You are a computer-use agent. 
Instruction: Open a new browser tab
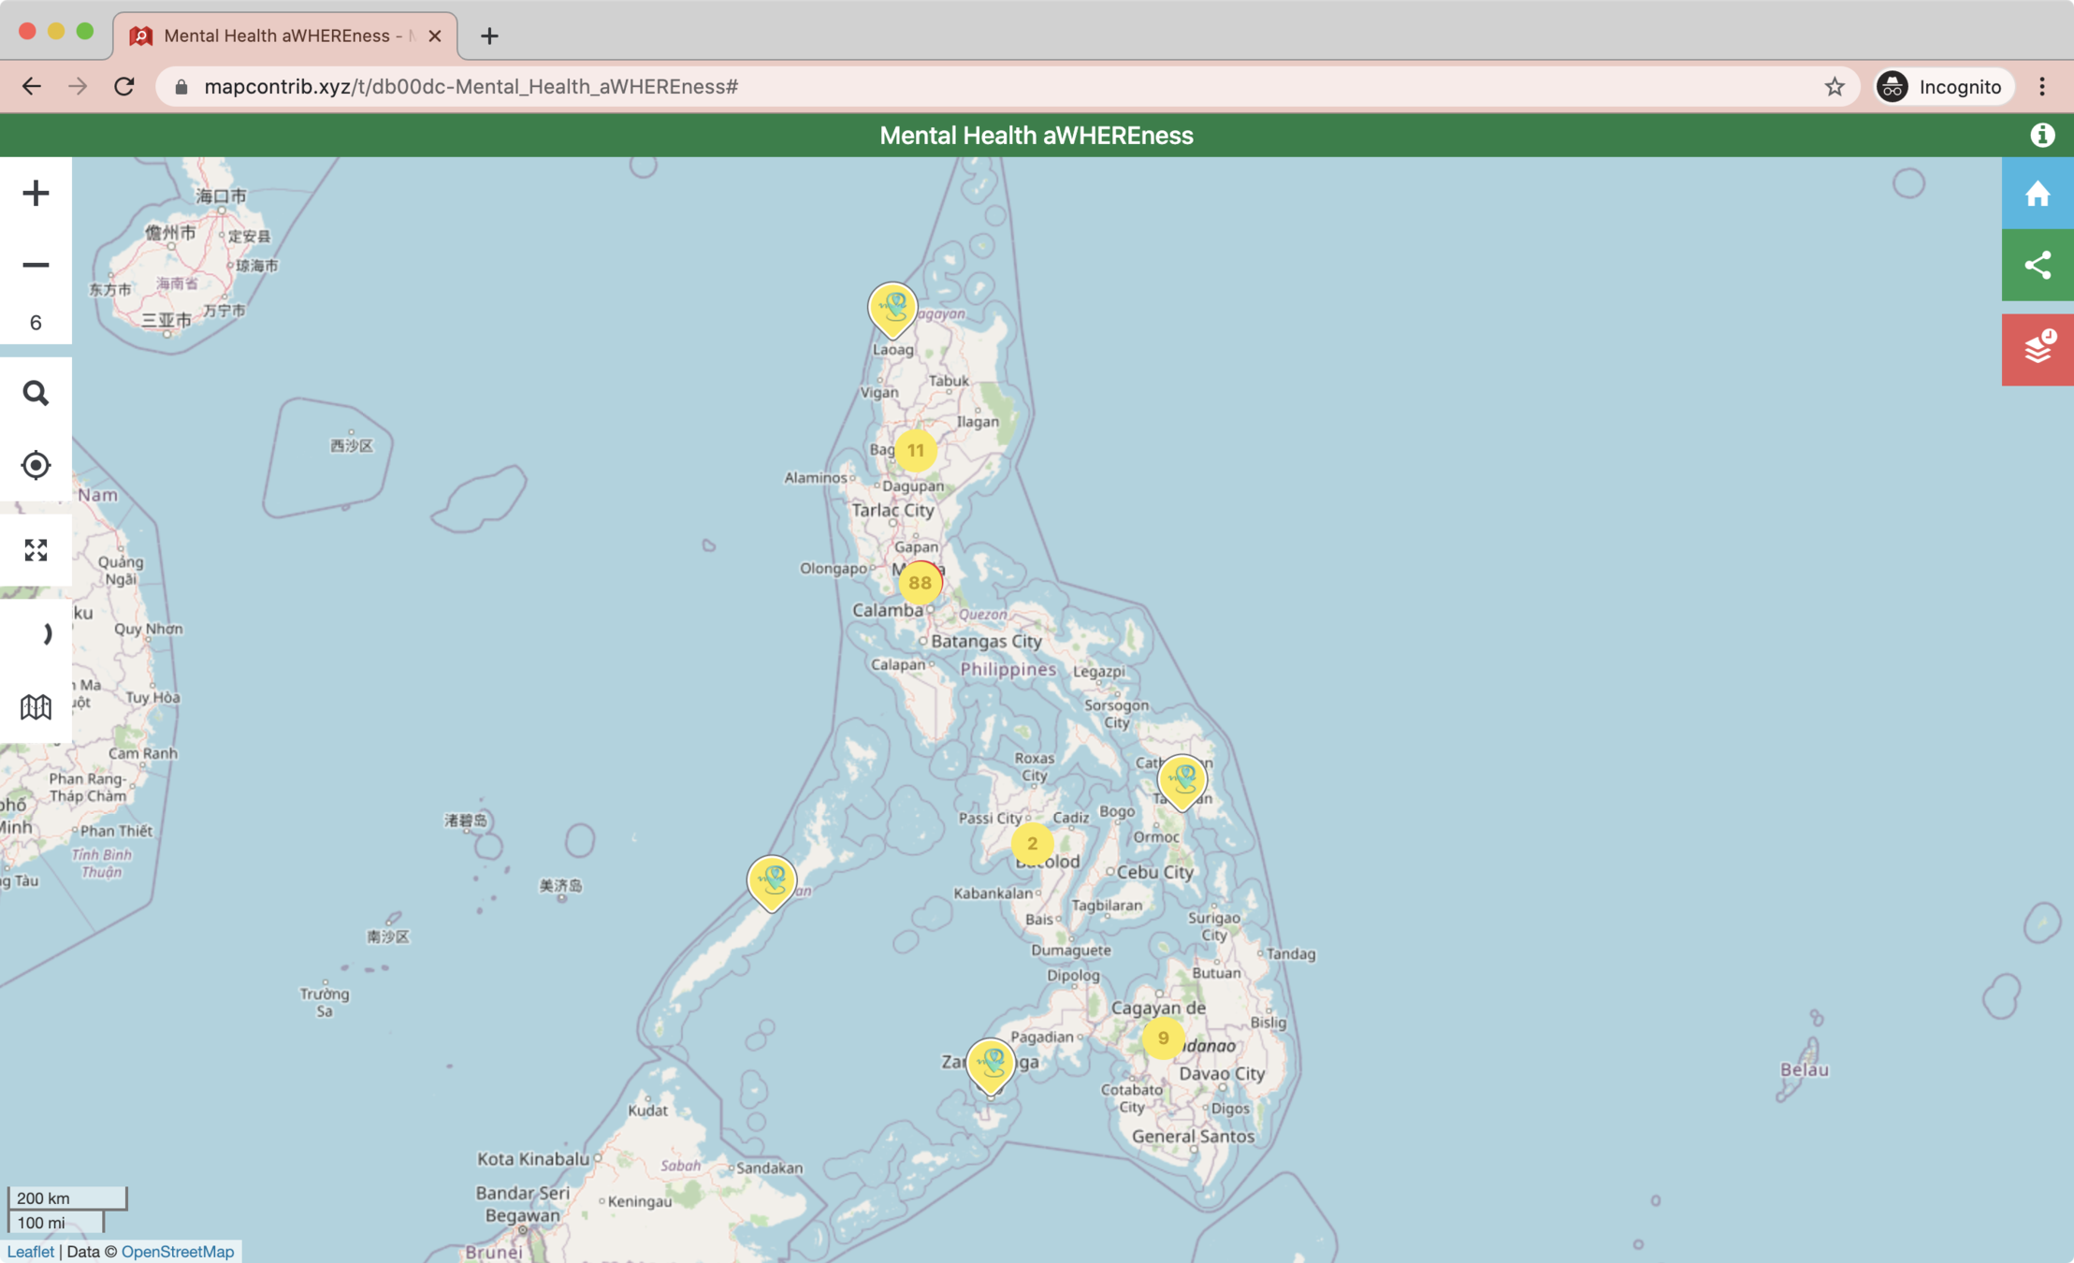489,36
